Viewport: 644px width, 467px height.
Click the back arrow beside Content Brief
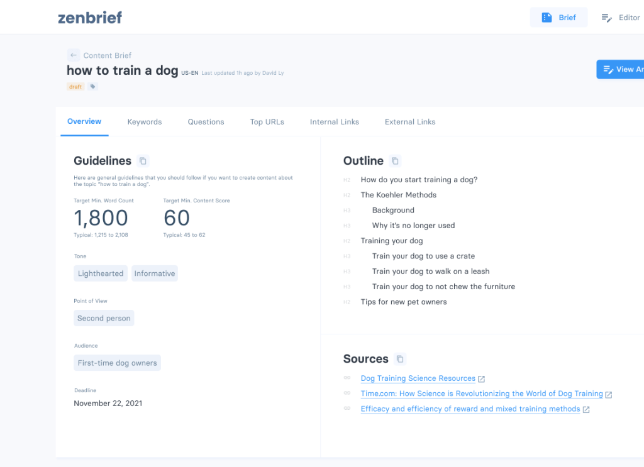tap(74, 55)
